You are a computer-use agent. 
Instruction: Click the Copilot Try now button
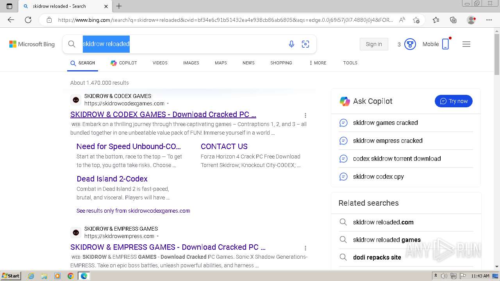[x=454, y=101]
